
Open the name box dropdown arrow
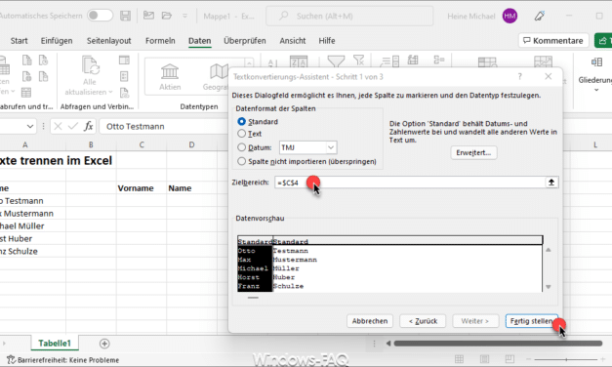(30, 126)
